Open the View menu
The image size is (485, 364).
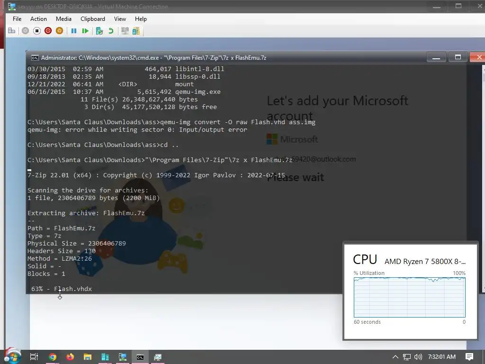[x=120, y=19]
